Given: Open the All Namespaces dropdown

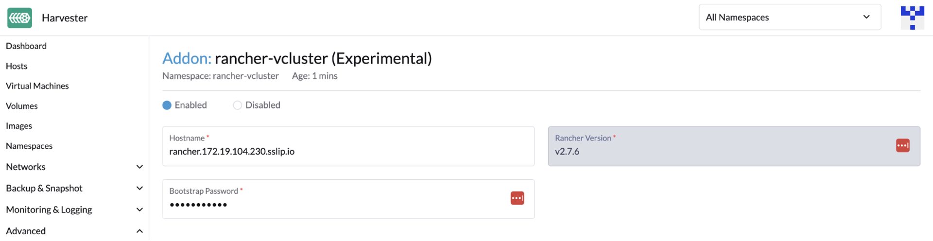Looking at the screenshot, I should (789, 17).
